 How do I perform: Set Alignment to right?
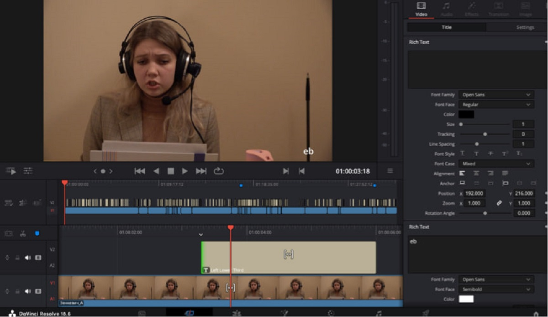[x=491, y=174]
